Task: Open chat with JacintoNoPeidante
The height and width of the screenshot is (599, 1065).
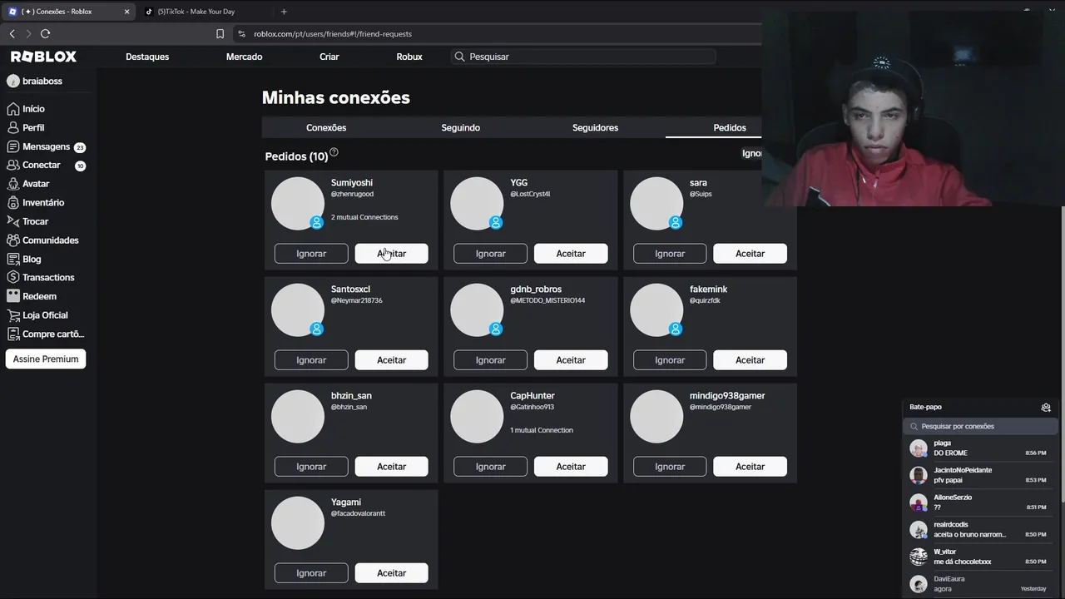Action: tap(979, 475)
